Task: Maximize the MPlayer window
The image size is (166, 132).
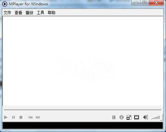Action: [x=145, y=3]
